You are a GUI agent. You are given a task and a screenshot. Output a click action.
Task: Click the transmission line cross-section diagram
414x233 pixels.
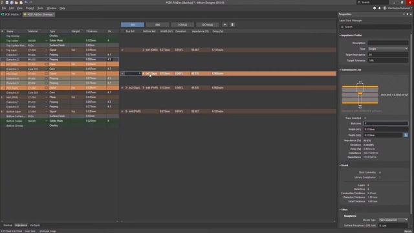pos(360,95)
